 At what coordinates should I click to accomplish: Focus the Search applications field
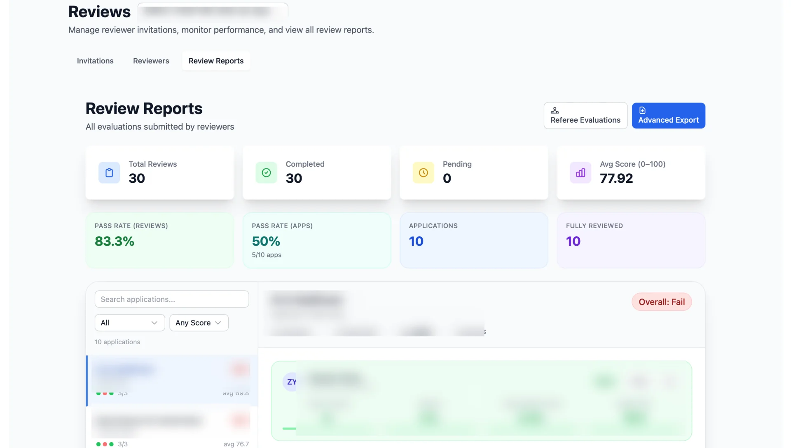point(172,299)
